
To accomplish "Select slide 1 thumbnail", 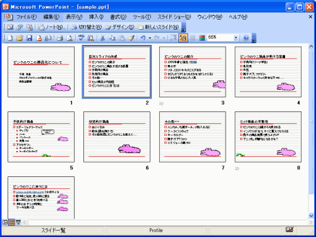I will coord(41,72).
